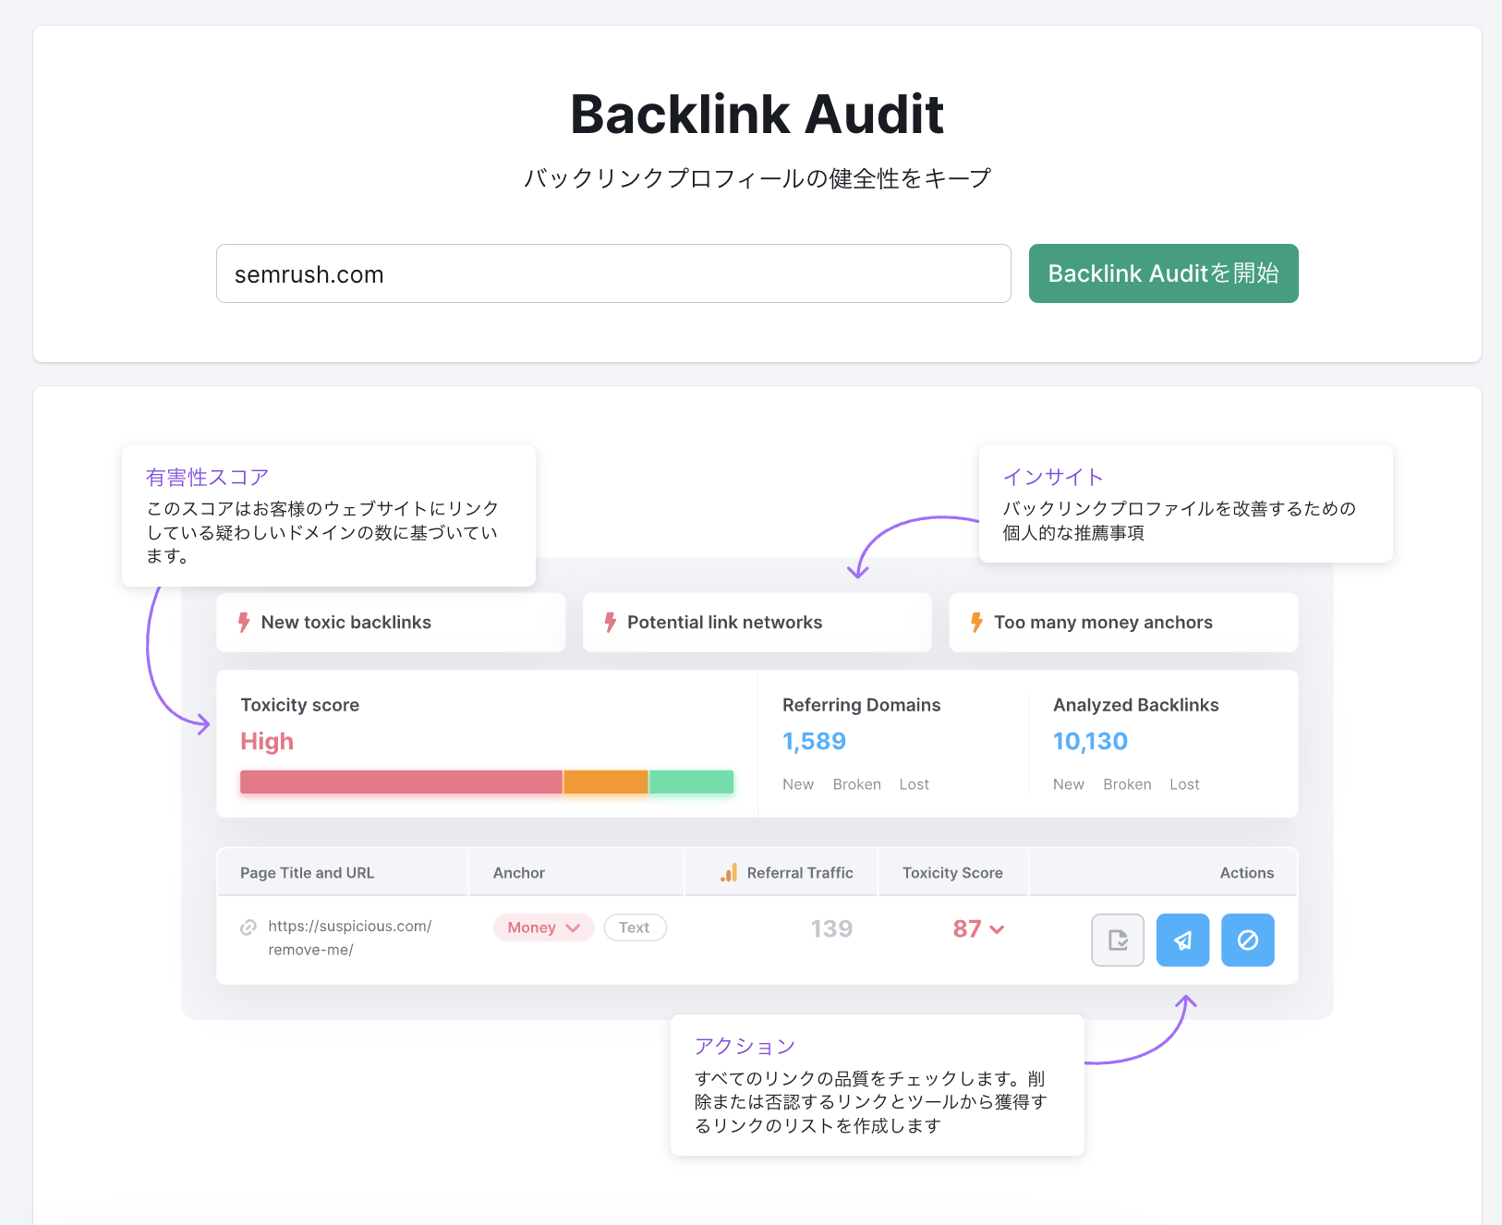The width and height of the screenshot is (1502, 1225).
Task: Click the analytics bar icon beside Referral Traffic
Action: 729,873
